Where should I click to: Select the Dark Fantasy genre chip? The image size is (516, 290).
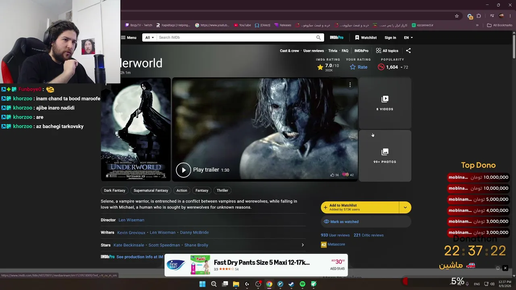coord(114,191)
